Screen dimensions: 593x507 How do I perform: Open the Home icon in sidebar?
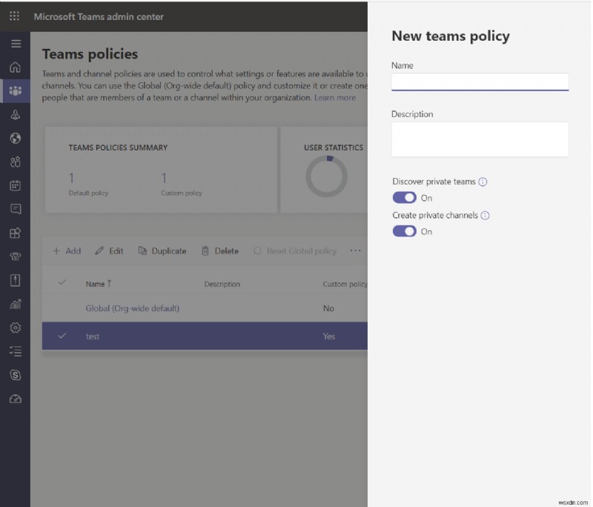(x=14, y=67)
